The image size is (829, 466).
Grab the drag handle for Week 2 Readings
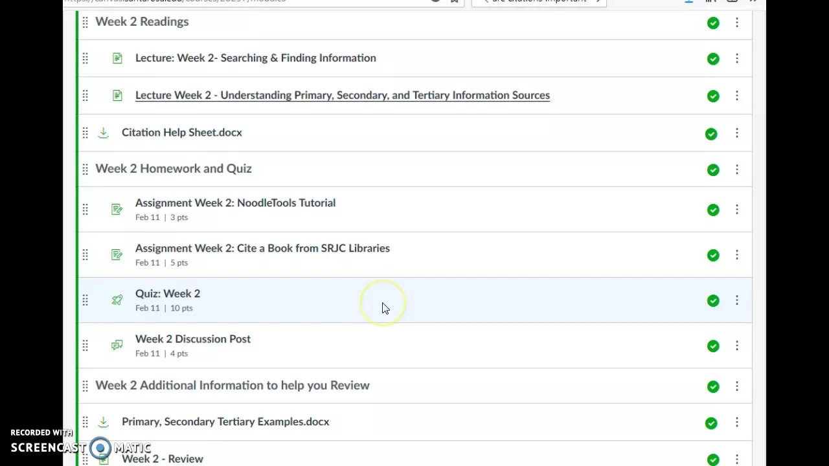tap(85, 23)
